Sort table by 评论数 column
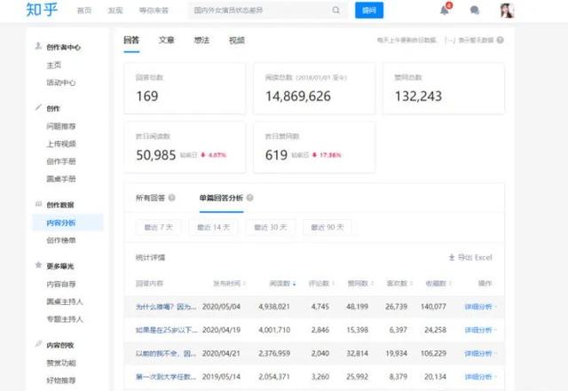The height and width of the screenshot is (391, 568). [x=321, y=284]
